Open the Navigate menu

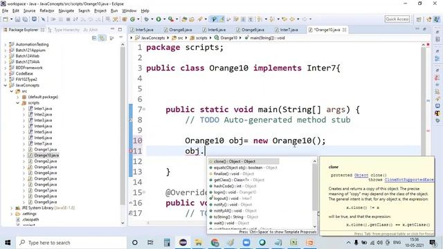pos(66,11)
